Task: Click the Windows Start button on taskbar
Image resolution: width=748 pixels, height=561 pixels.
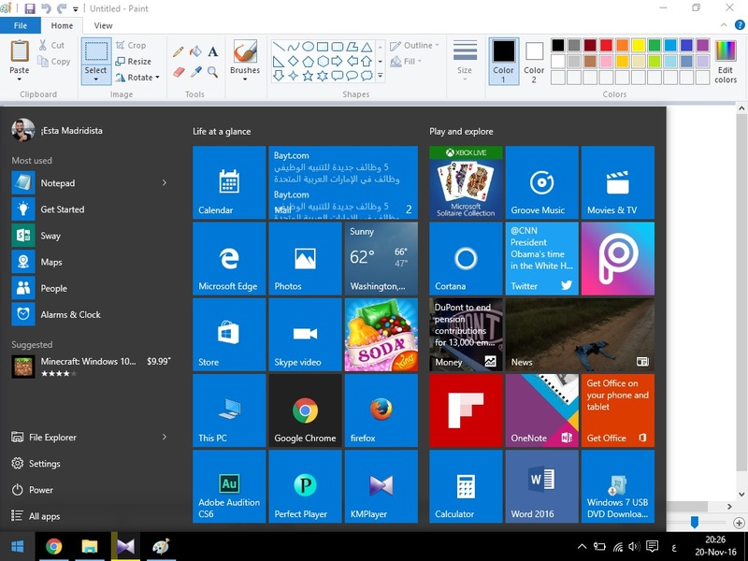Action: pyautogui.click(x=18, y=546)
